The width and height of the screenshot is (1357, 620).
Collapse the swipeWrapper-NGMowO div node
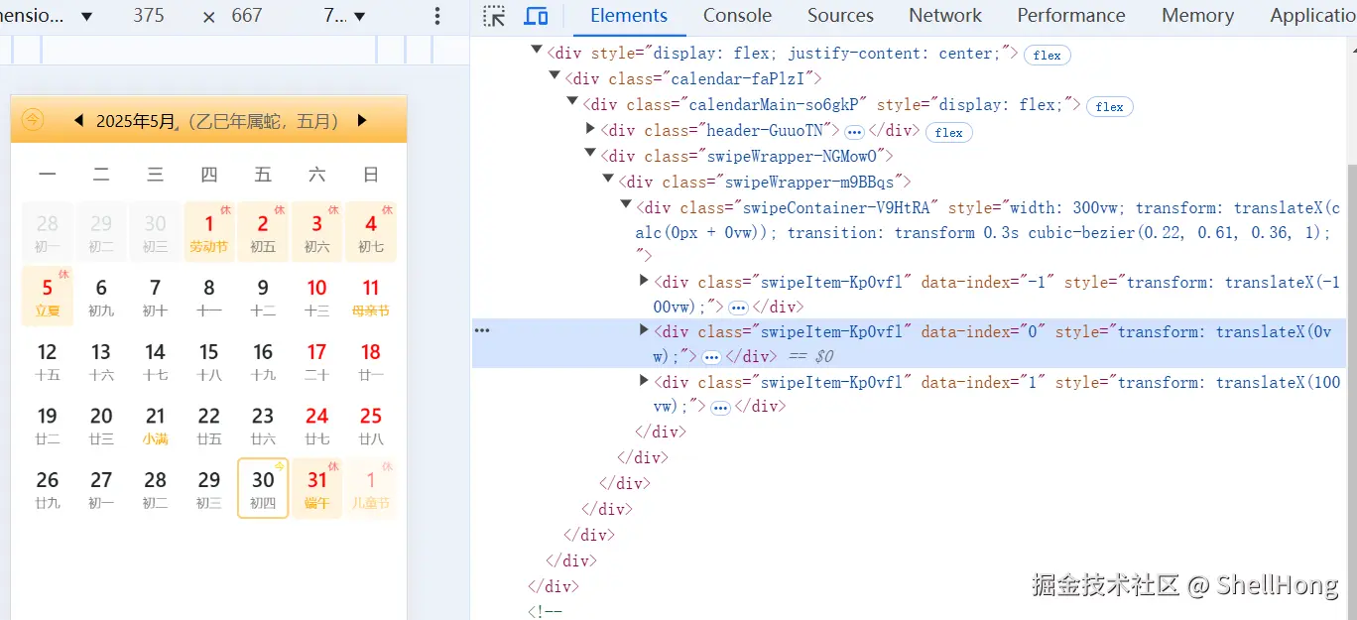tap(590, 153)
